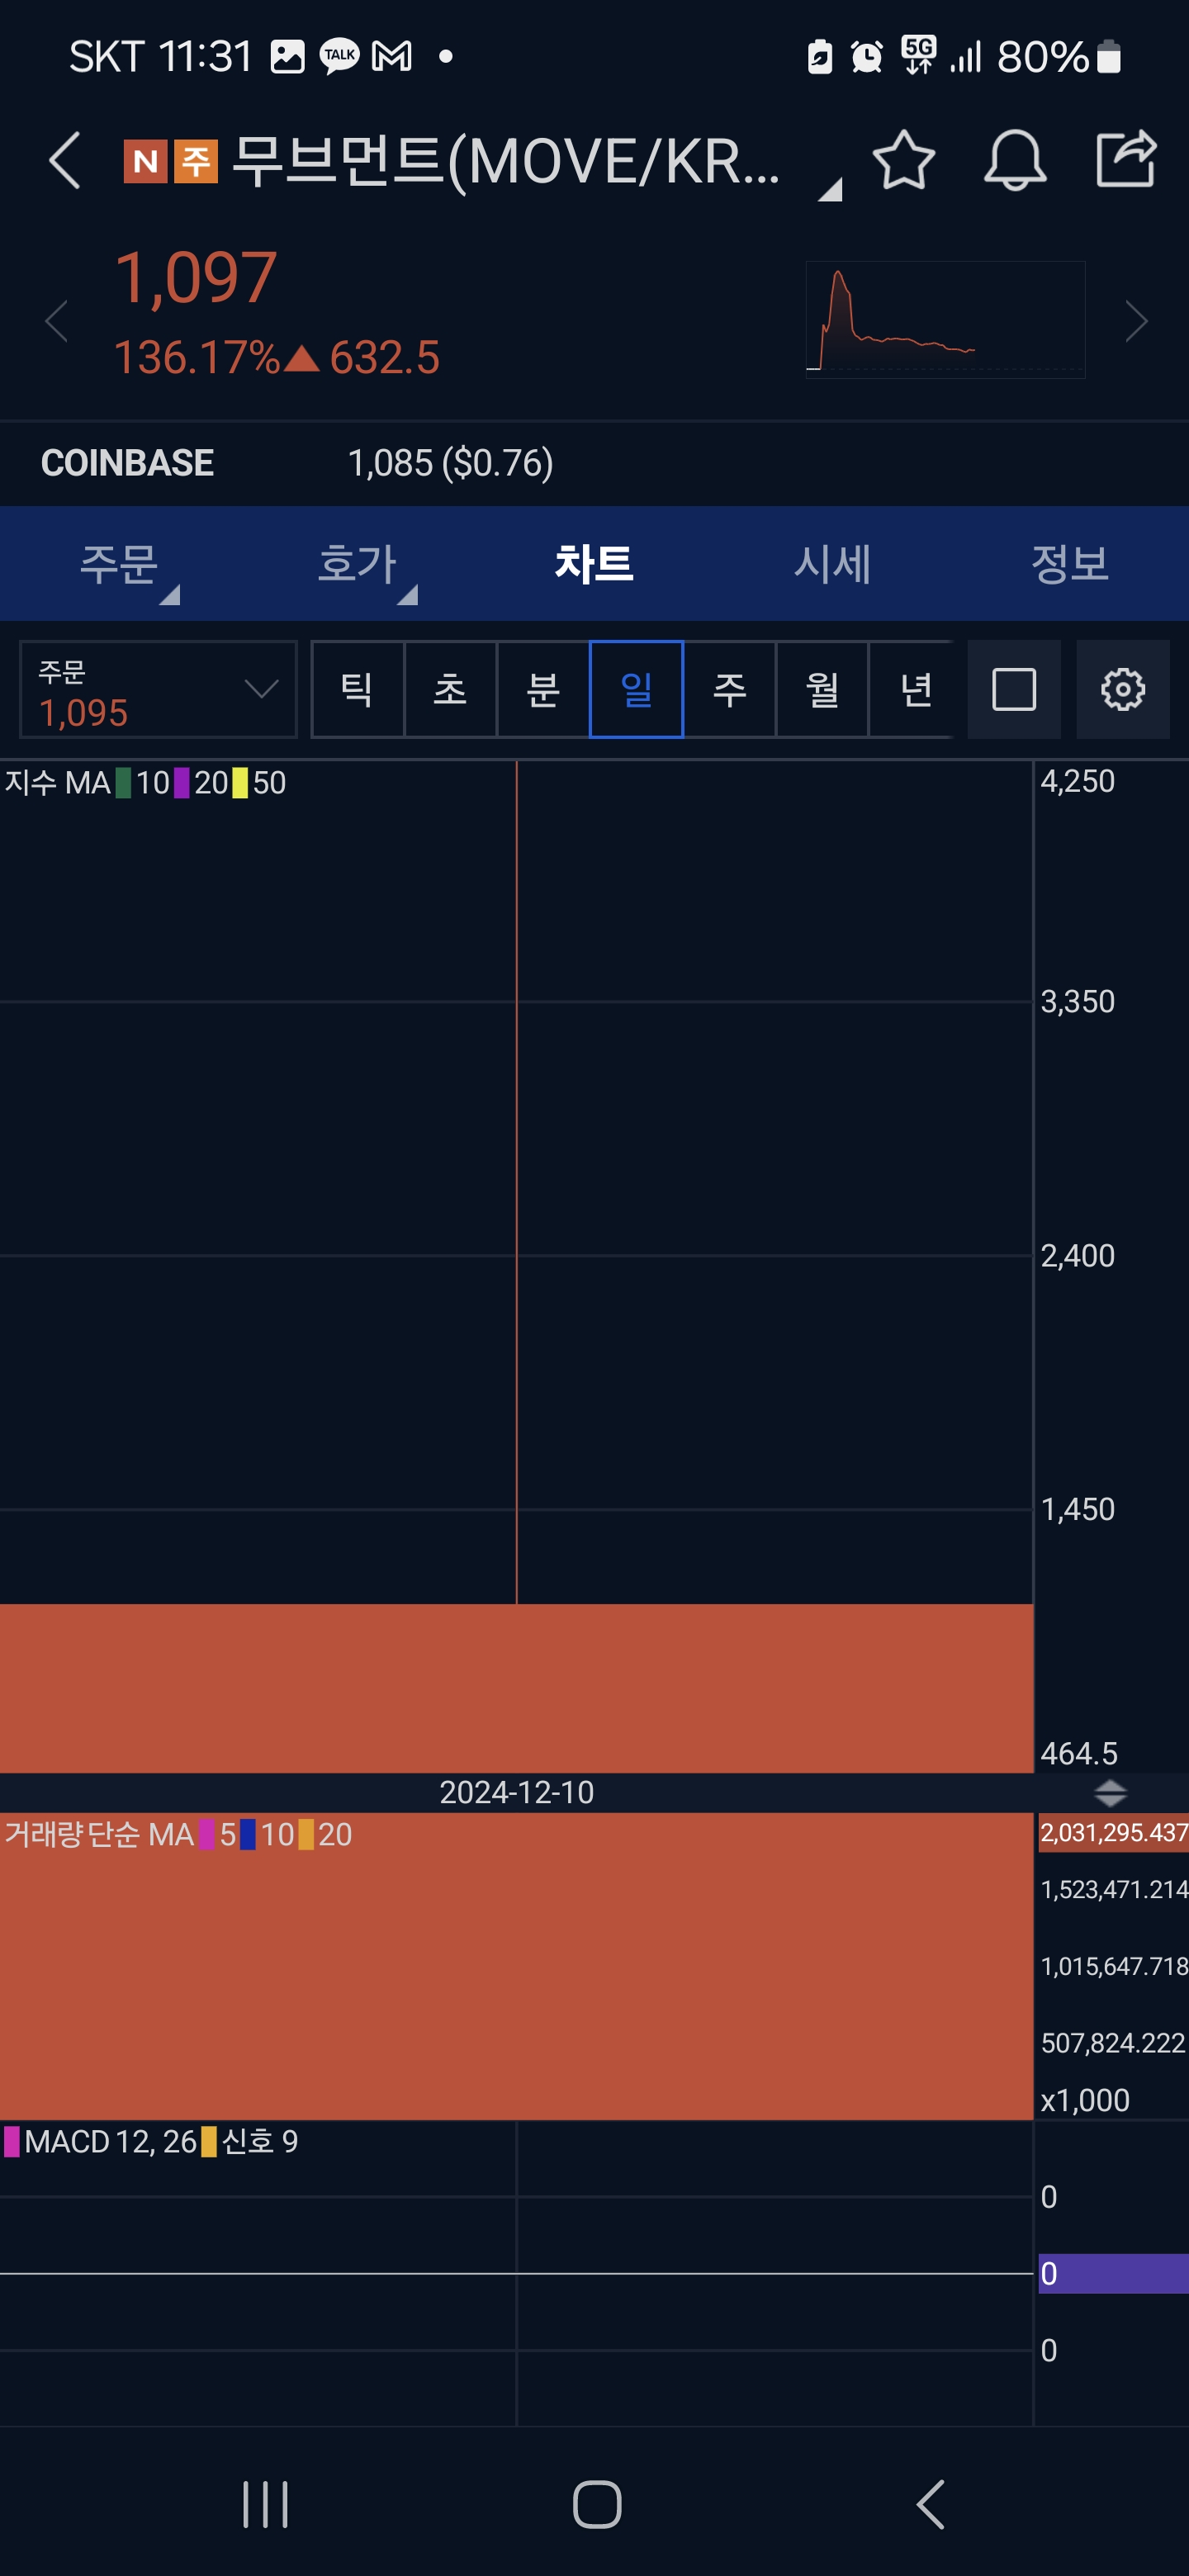1189x2576 pixels.
Task: Tap the x1,000 volume scale label
Action: 1085,2100
